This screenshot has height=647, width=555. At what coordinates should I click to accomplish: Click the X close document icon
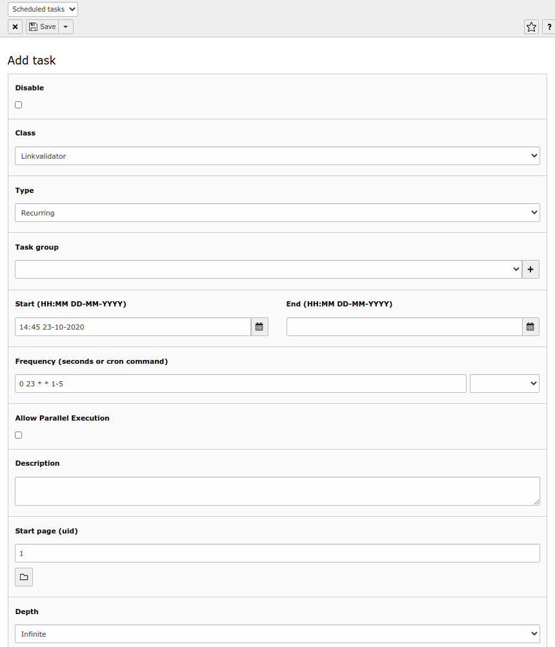pos(15,26)
